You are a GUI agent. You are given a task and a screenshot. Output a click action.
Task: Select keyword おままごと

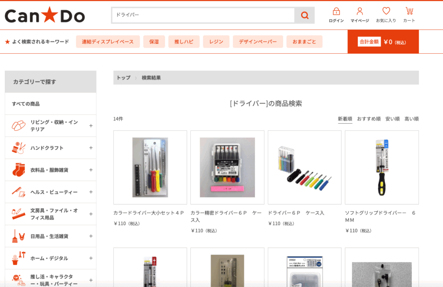pos(304,42)
